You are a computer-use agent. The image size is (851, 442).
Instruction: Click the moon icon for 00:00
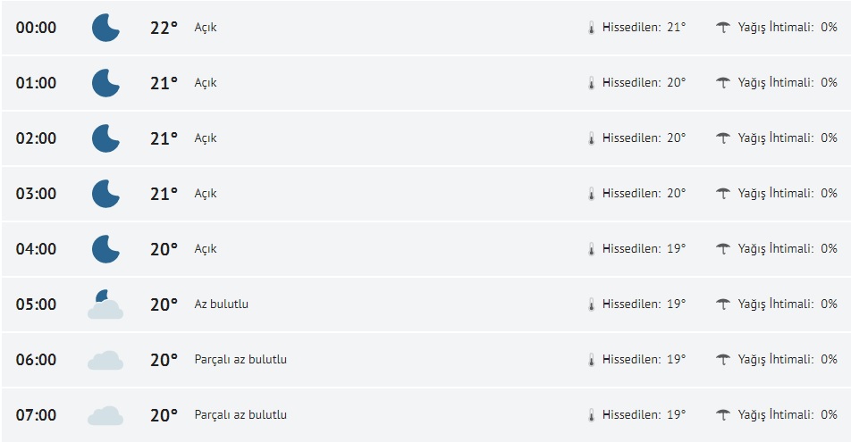[x=105, y=28]
